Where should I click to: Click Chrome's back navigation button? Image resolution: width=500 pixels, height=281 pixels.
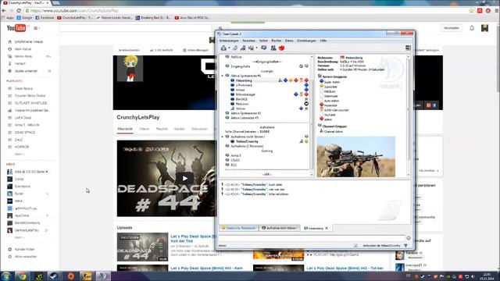click(4, 11)
